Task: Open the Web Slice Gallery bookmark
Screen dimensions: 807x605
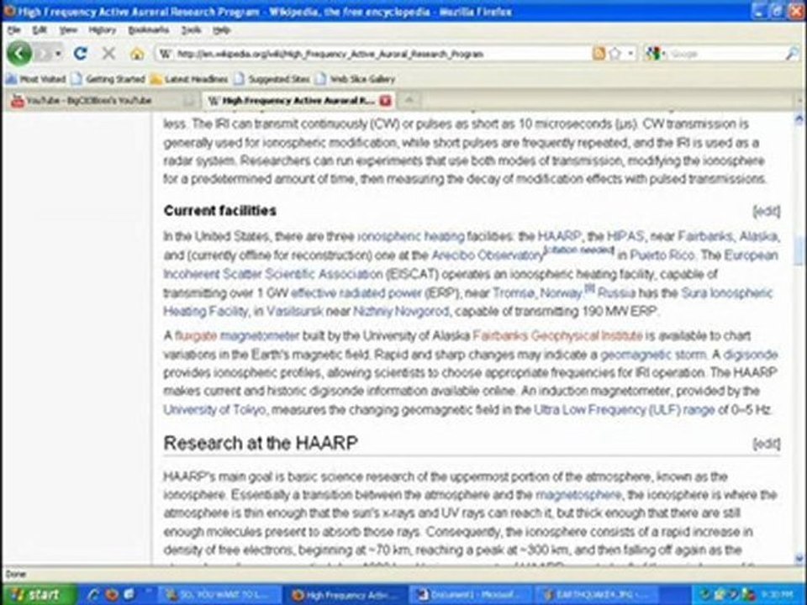Action: click(355, 79)
